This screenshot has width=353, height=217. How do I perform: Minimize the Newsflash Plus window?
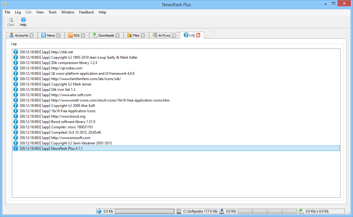pyautogui.click(x=326, y=4)
